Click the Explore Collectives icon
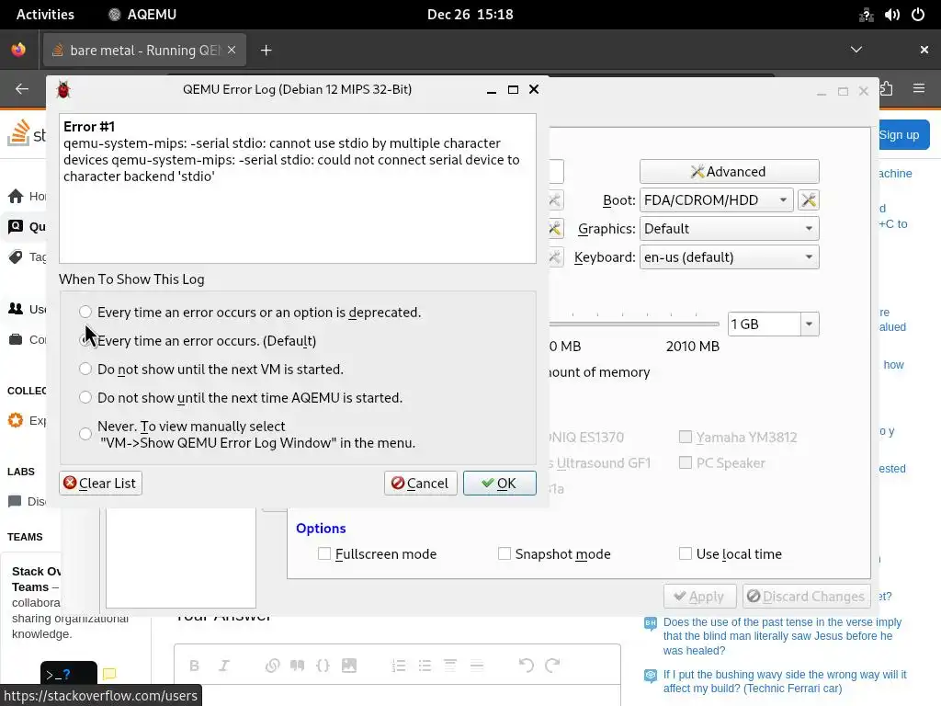This screenshot has width=941, height=706. click(16, 420)
